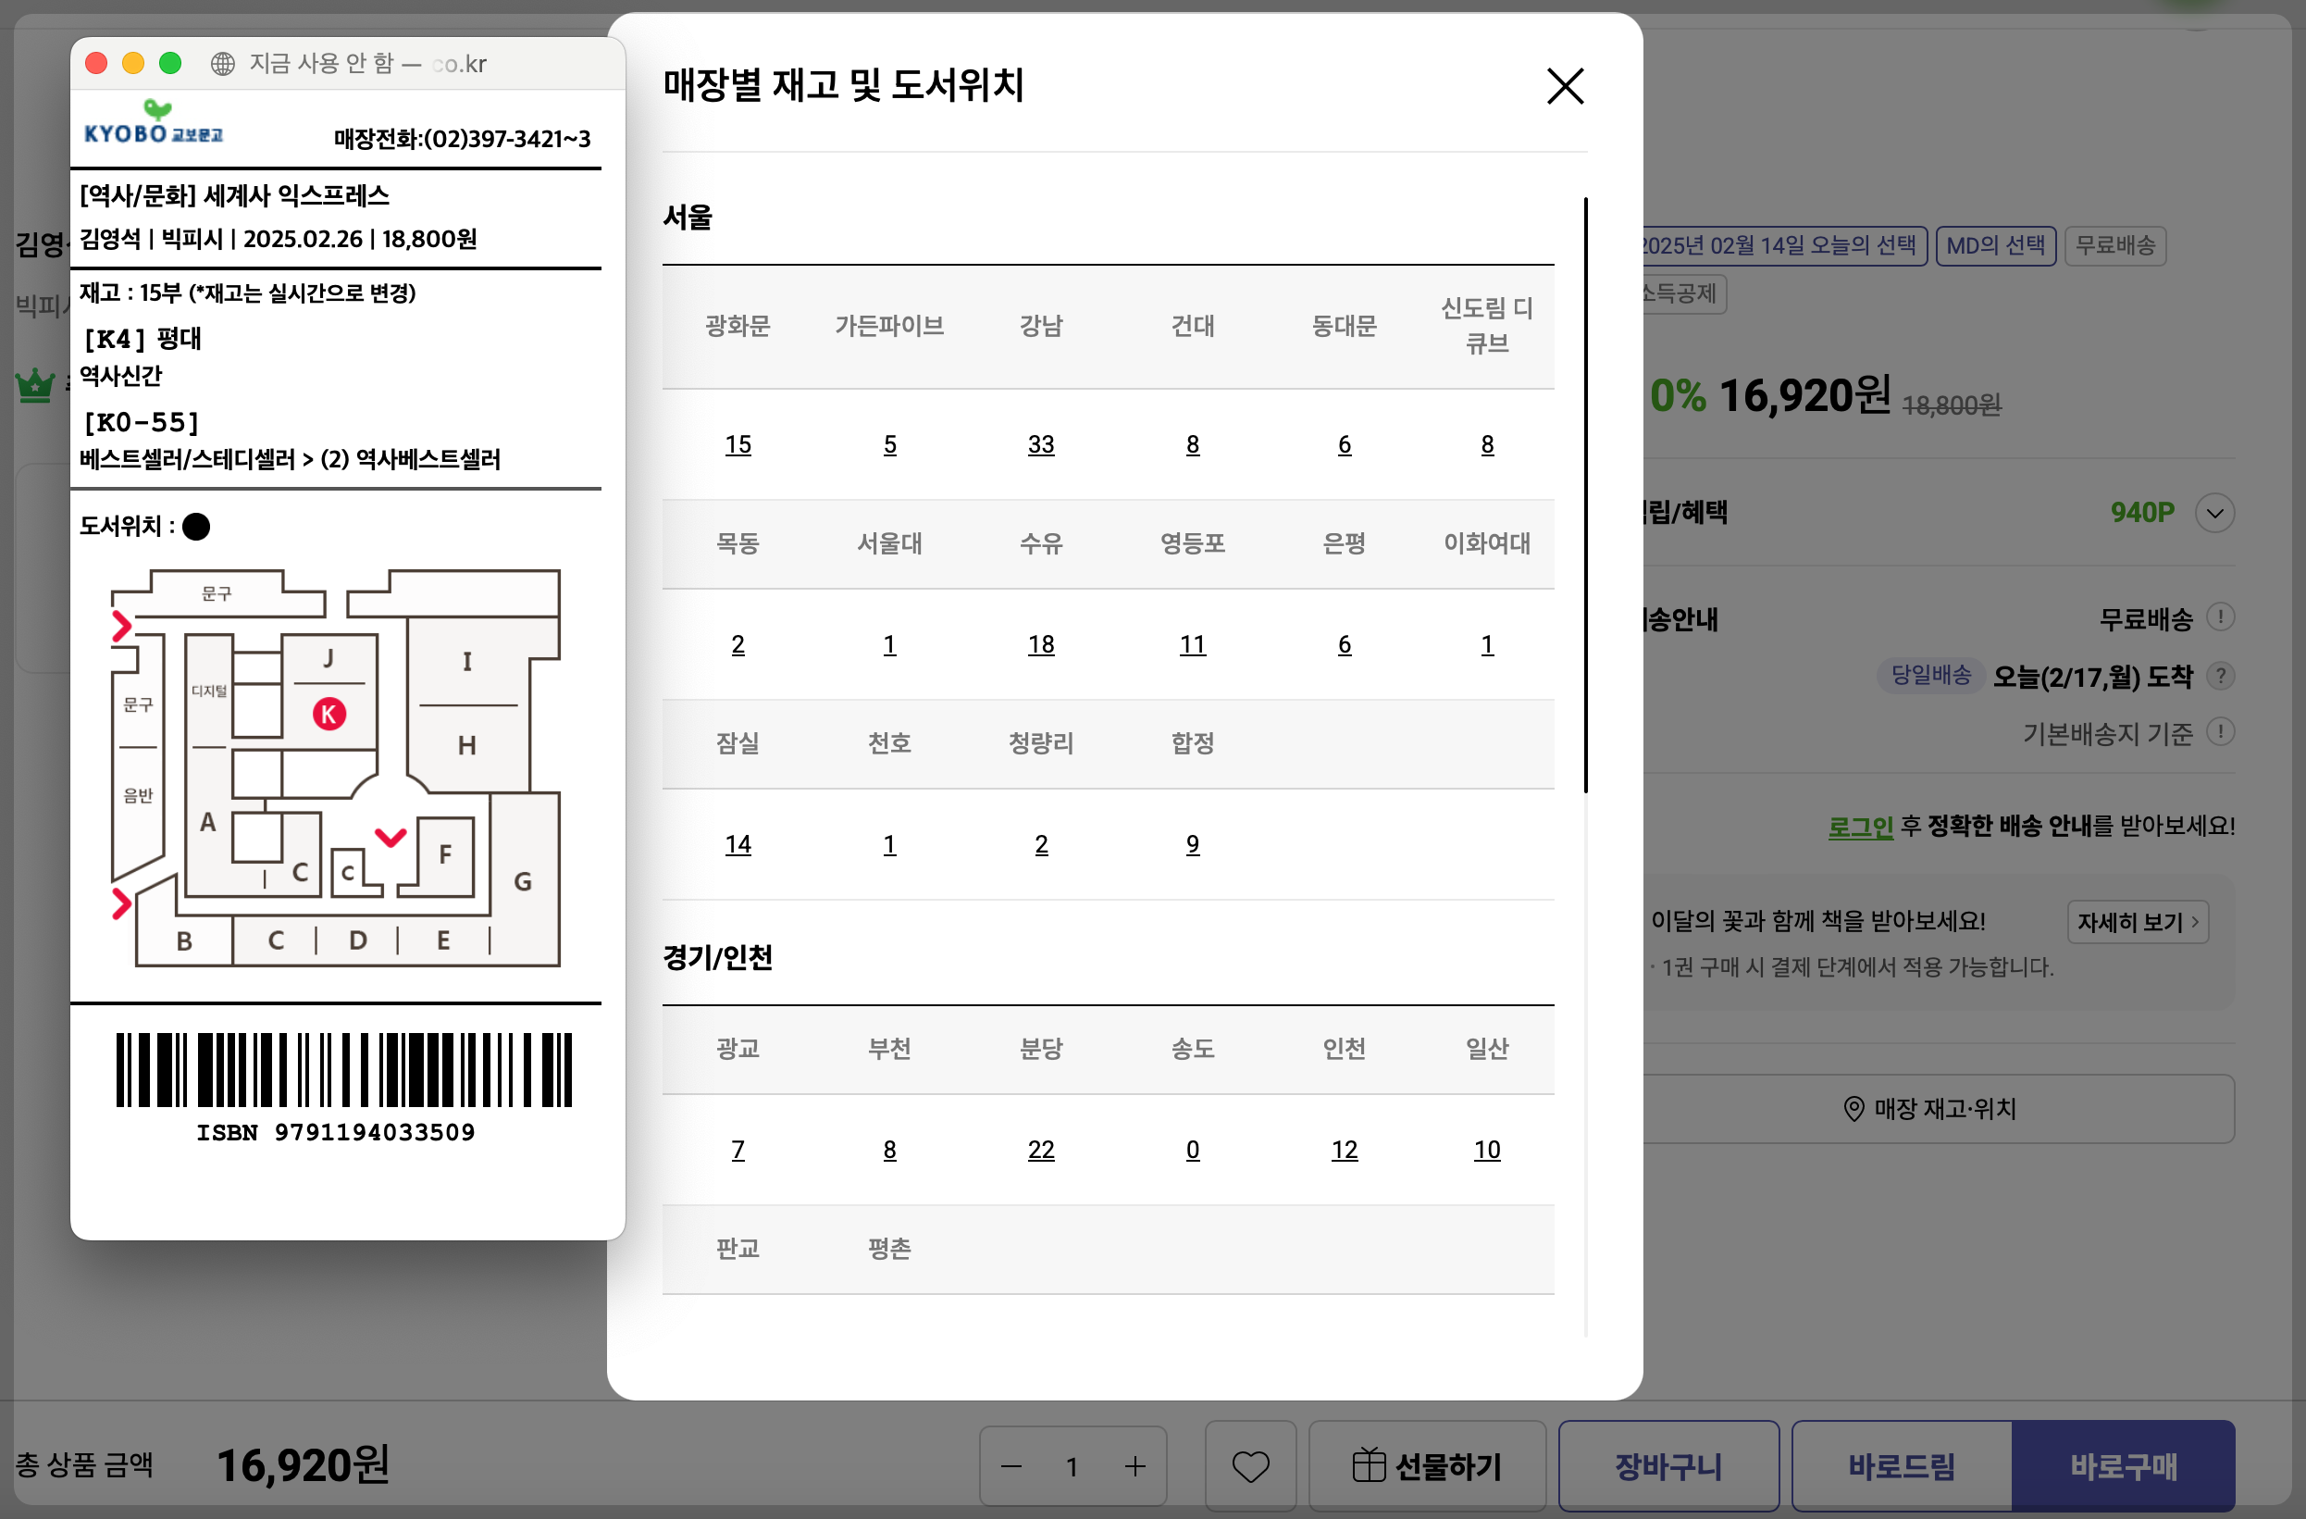Click the 무료배송 info exclamation icon
The image size is (2306, 1519).
2220,617
